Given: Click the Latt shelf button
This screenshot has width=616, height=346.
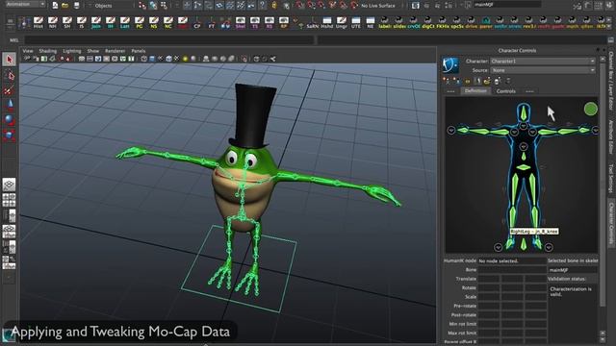Looking at the screenshot, I should coord(125,23).
